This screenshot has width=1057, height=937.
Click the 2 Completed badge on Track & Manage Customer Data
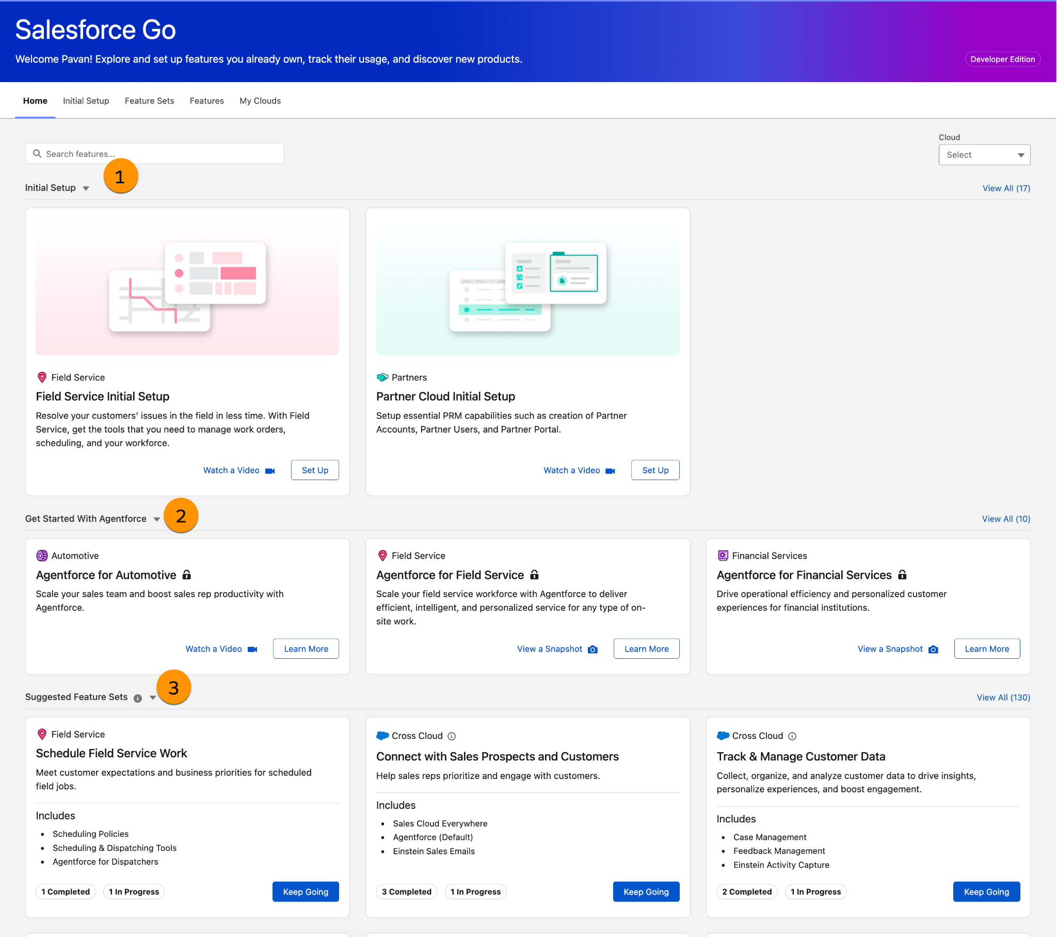[x=747, y=892]
